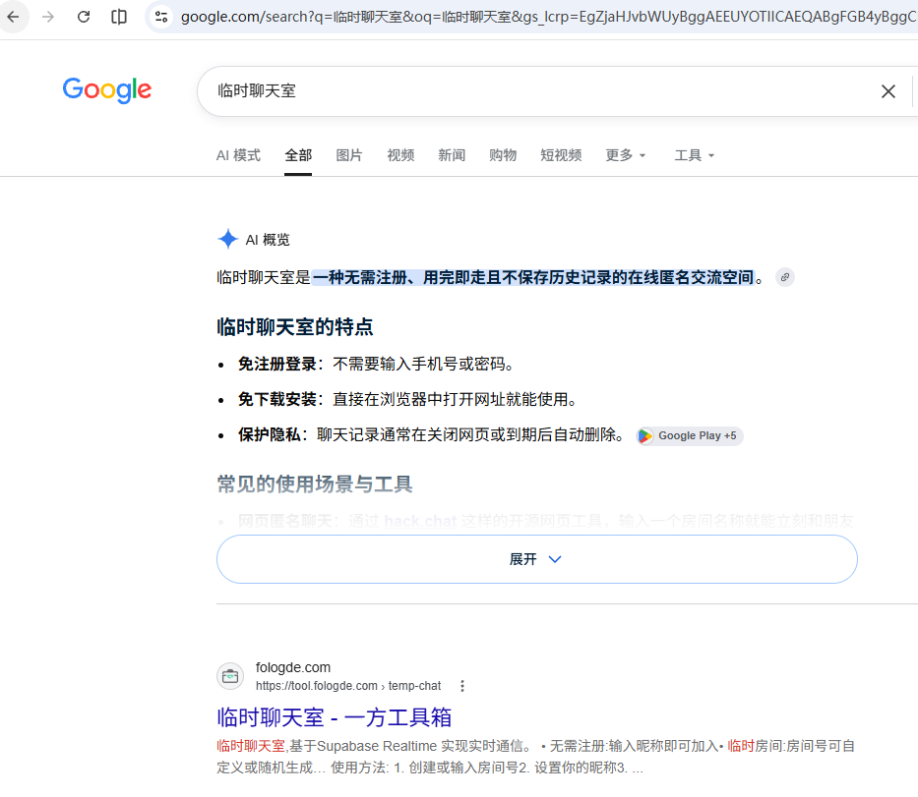Click the AI 概览 label
Viewport: 918px width, 797px height.
click(x=268, y=240)
